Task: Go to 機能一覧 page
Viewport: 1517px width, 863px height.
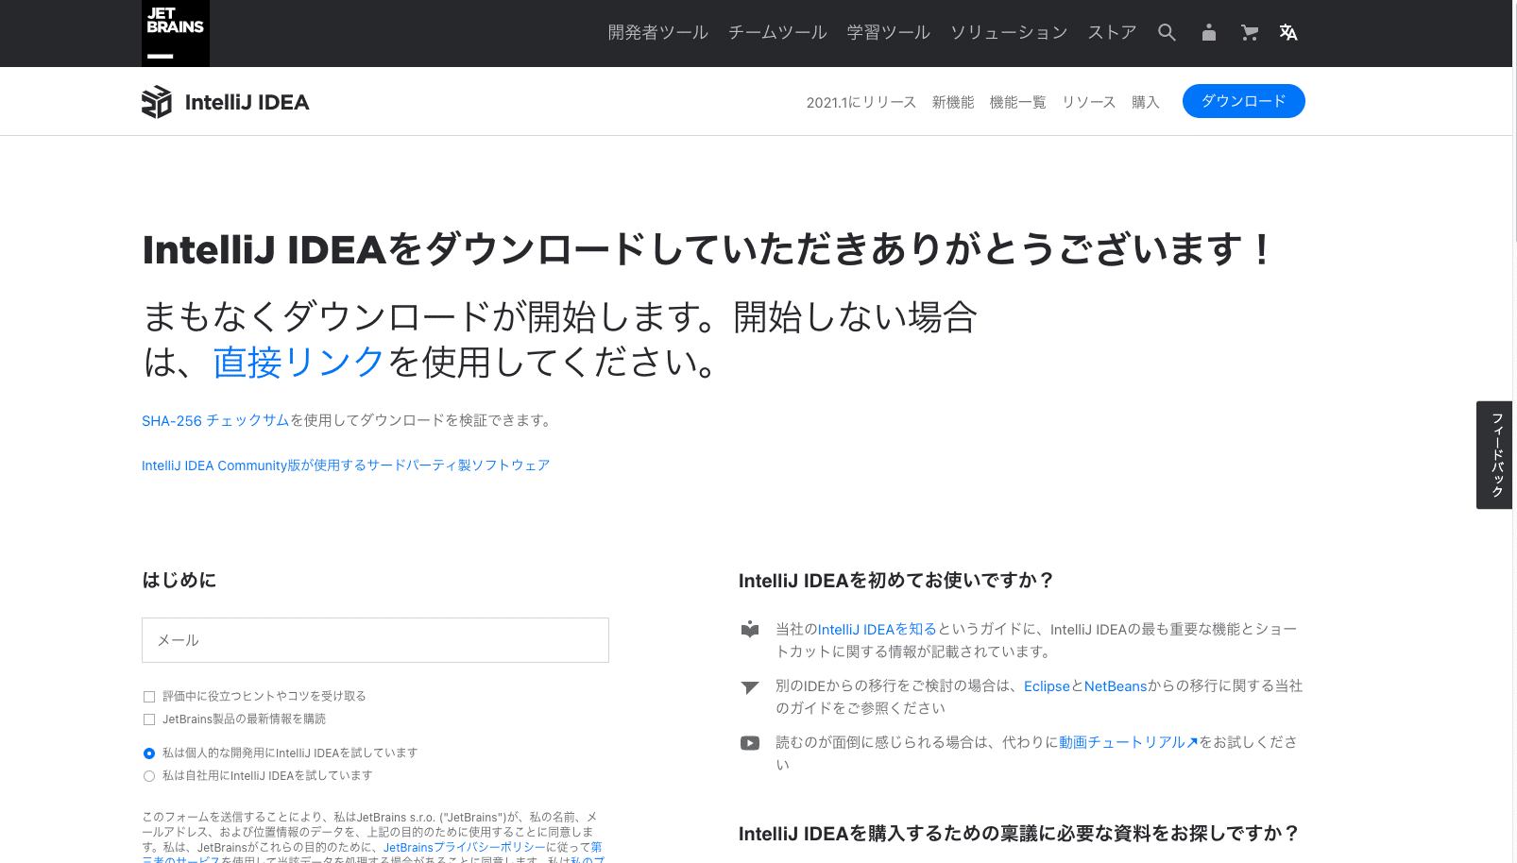Action: point(1018,102)
